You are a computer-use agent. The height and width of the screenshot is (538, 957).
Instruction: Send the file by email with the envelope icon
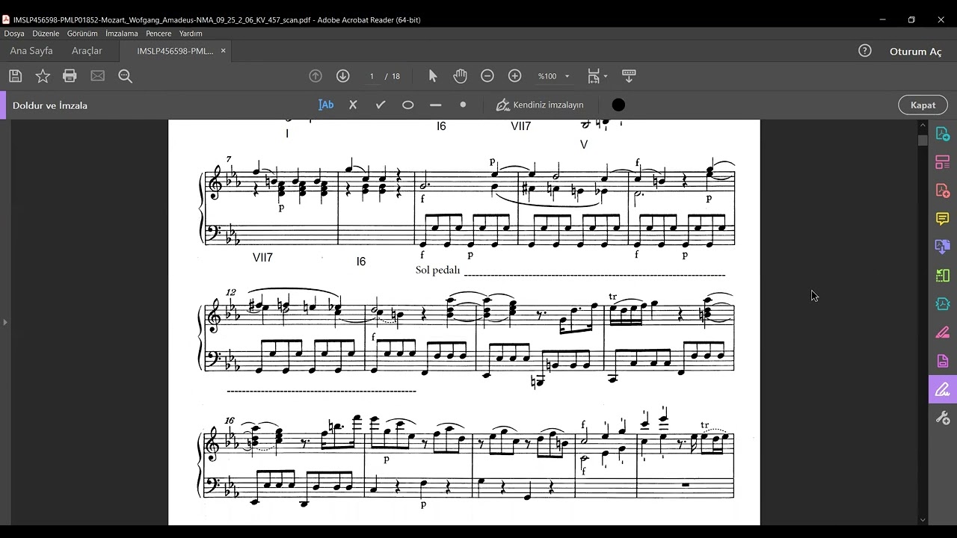coord(97,75)
